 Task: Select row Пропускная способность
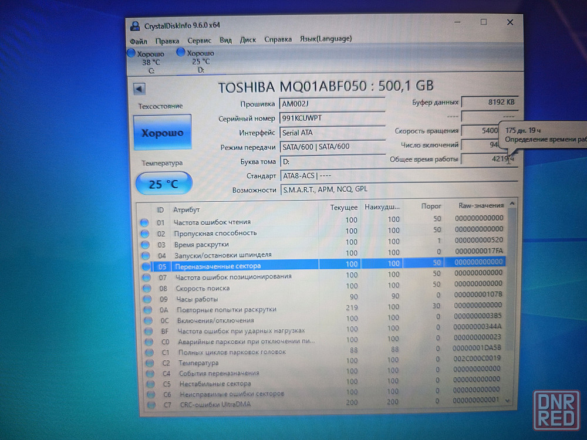[322, 232]
